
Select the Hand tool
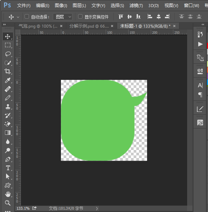click(8, 194)
